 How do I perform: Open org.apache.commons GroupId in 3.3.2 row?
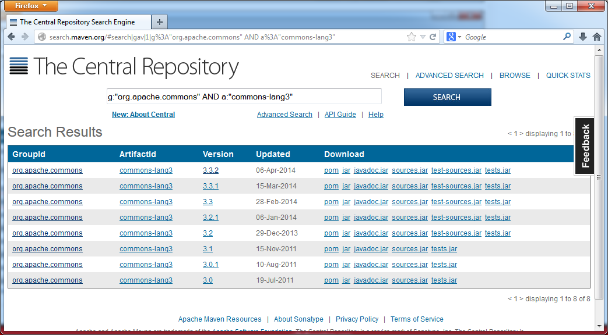tap(47, 170)
